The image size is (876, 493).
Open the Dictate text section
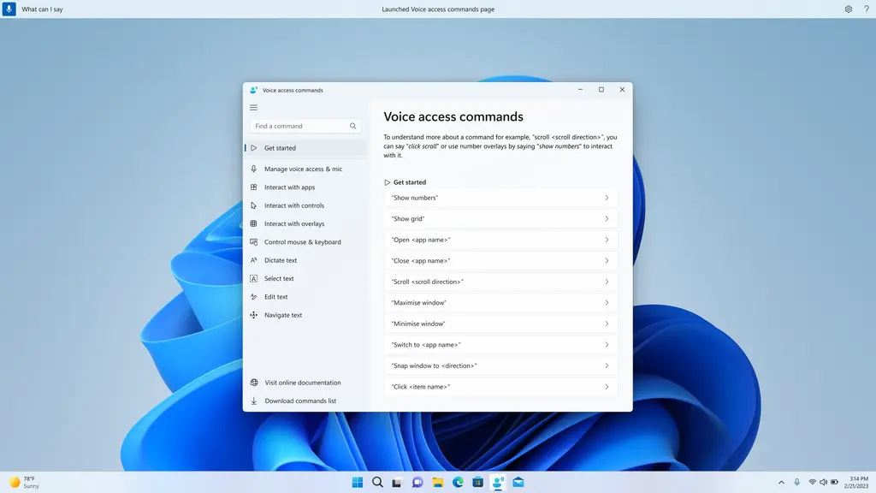(281, 260)
